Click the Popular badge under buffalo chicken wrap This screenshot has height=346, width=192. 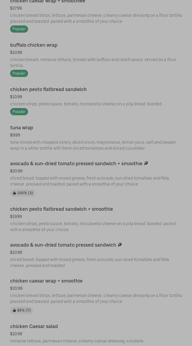[x=19, y=73]
